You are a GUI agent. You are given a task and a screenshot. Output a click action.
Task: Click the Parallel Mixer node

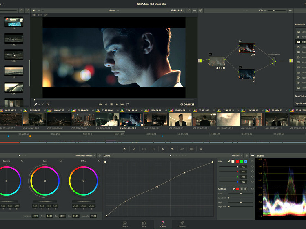[274, 61]
